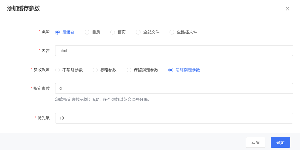Screen dimensions: 300x150
Task: Choose 目录 as the cache type
Action: pyautogui.click(x=87, y=32)
